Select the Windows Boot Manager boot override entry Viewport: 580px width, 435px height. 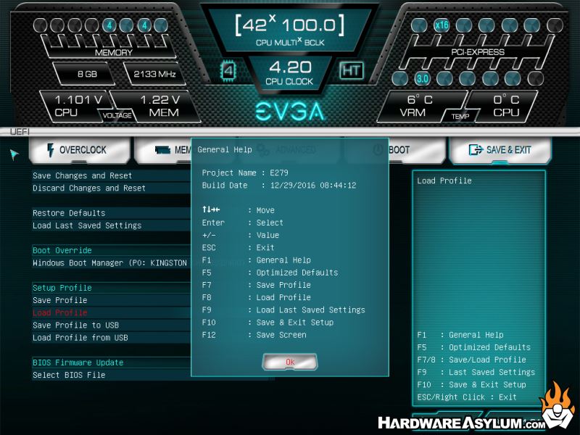112,263
